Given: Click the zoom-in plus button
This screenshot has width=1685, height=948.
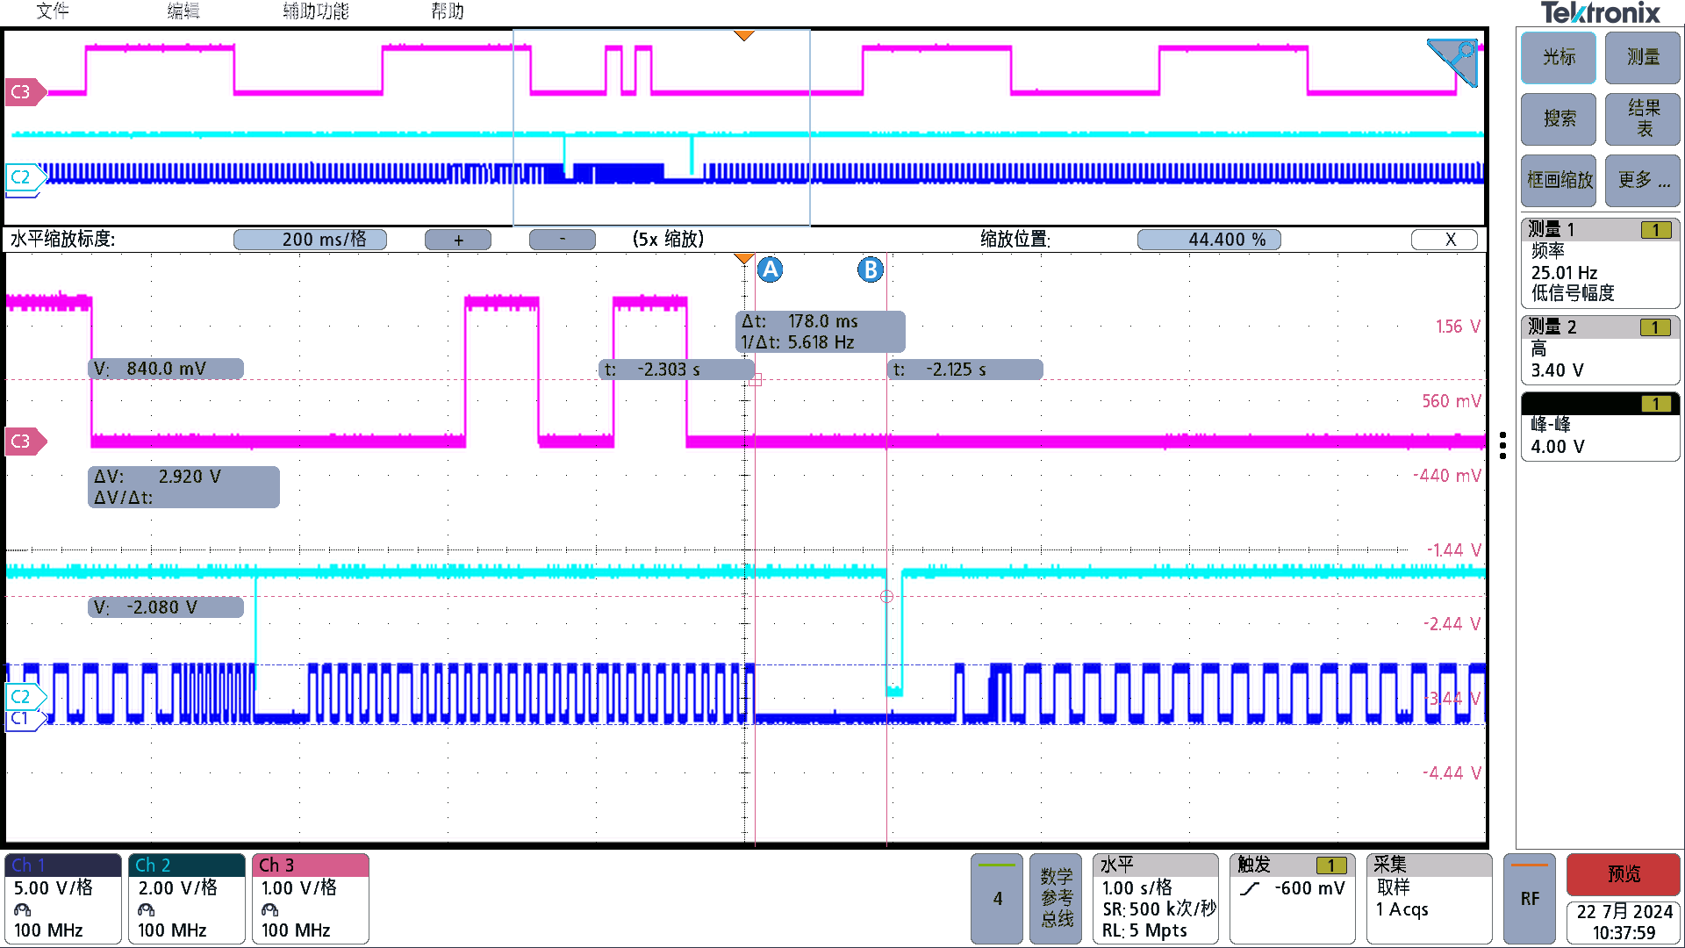Looking at the screenshot, I should (458, 240).
